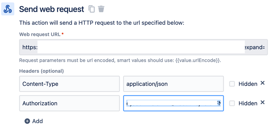Tick Hidden checkbox for Authorization header
Viewport: 276px width, 130px height.
pos(232,103)
